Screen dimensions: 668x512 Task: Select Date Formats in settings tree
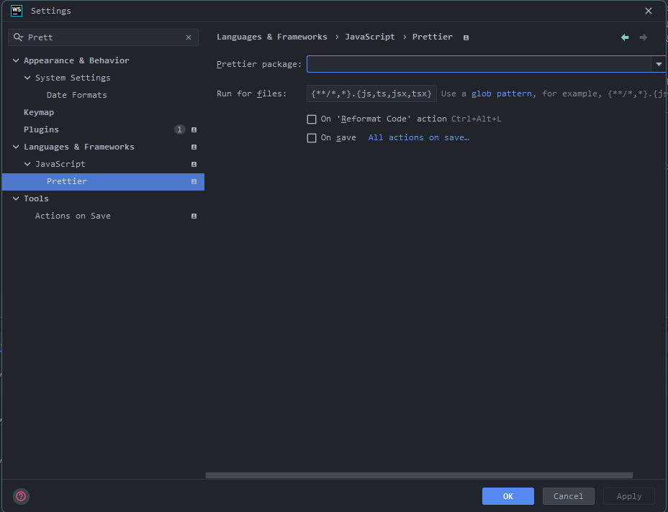point(77,95)
